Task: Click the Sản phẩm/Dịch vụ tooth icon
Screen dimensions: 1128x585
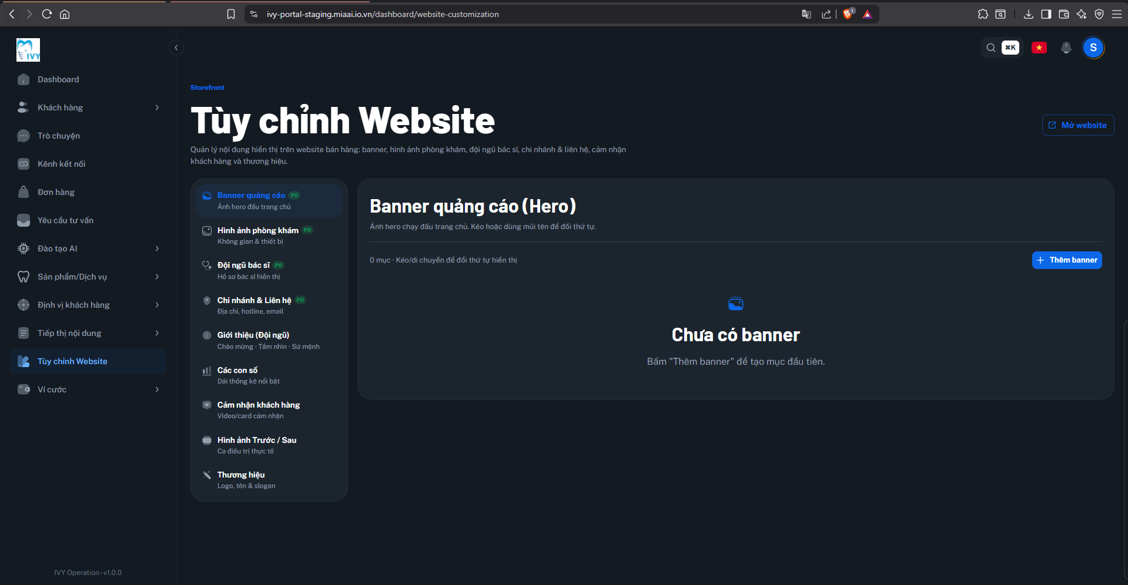Action: click(24, 277)
